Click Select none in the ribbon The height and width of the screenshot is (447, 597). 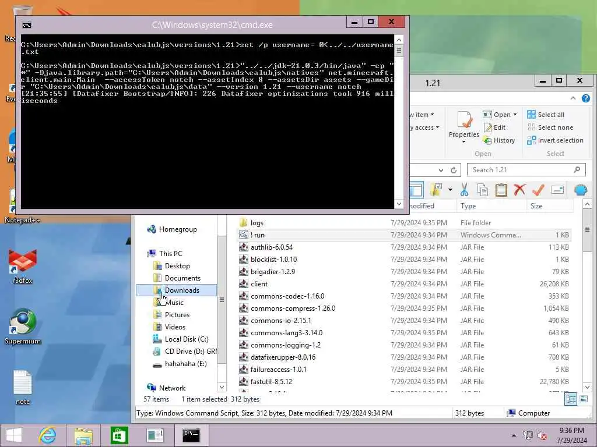click(550, 127)
